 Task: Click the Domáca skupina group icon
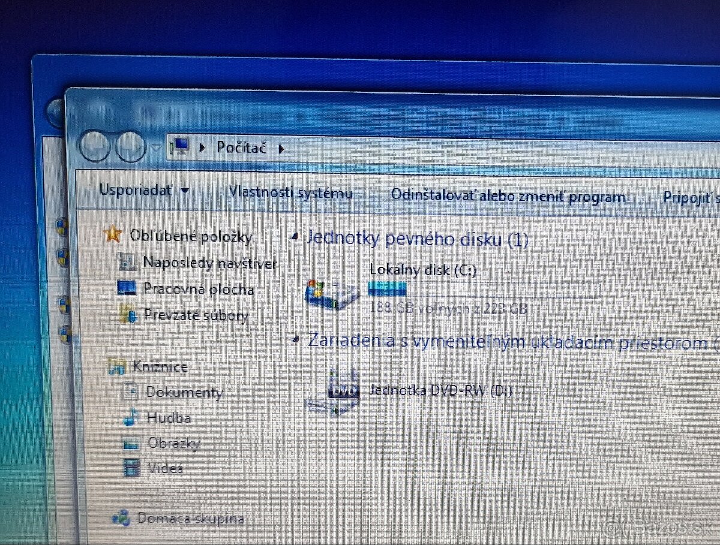pos(122,516)
